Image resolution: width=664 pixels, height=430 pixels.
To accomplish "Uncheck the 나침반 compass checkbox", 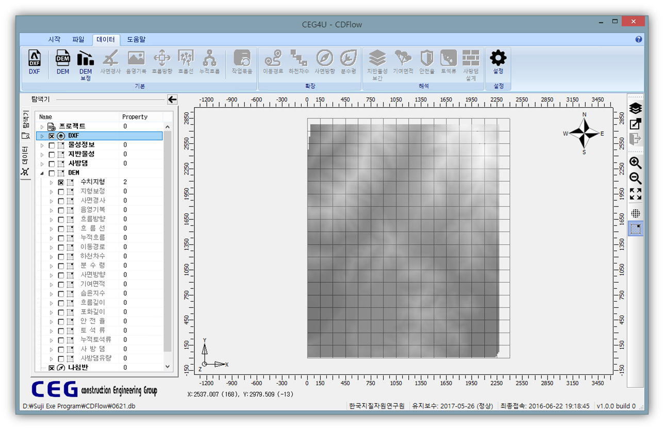I will [52, 368].
